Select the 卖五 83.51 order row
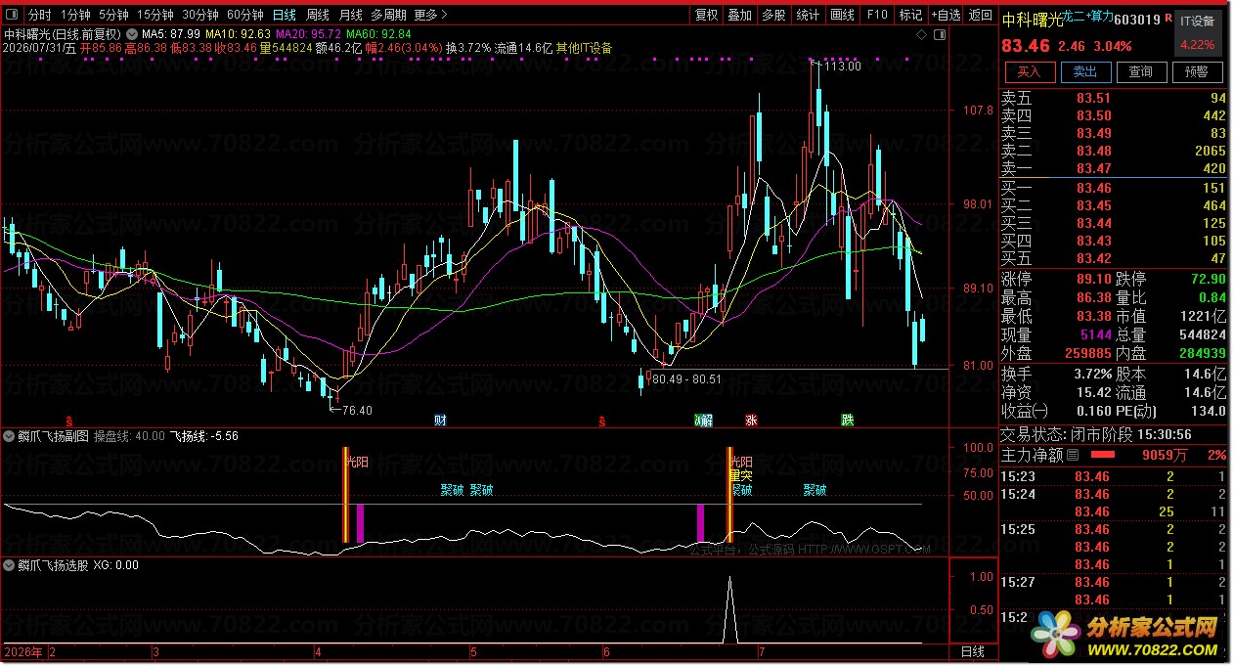 point(1114,98)
